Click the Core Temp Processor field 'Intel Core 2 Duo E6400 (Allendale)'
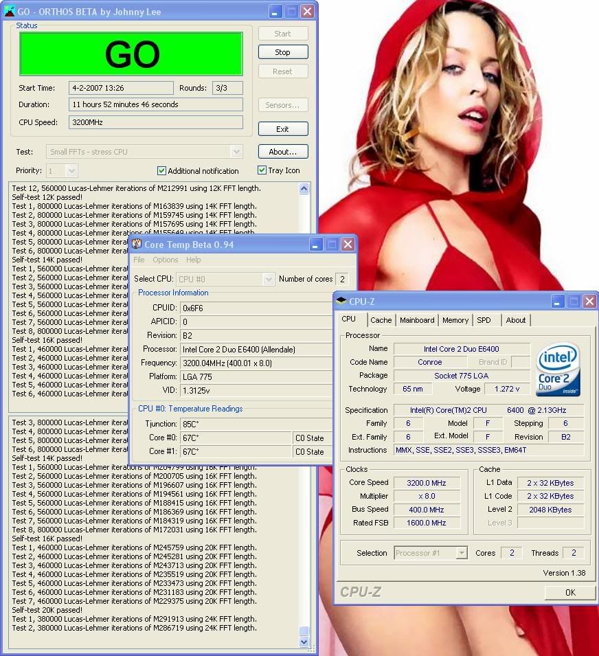This screenshot has height=656, width=599. click(256, 350)
